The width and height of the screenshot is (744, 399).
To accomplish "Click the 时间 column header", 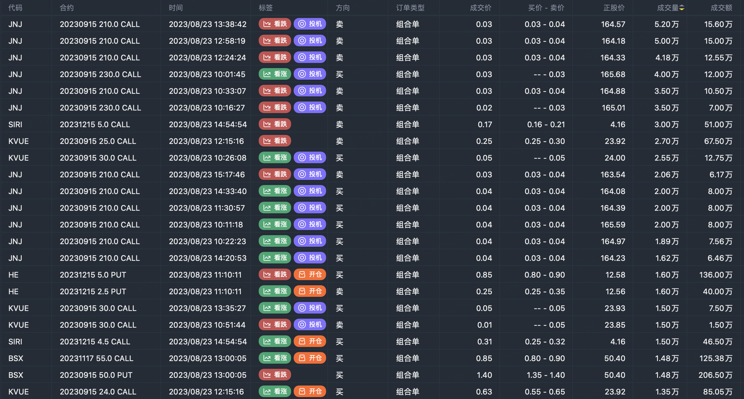I will pos(176,8).
